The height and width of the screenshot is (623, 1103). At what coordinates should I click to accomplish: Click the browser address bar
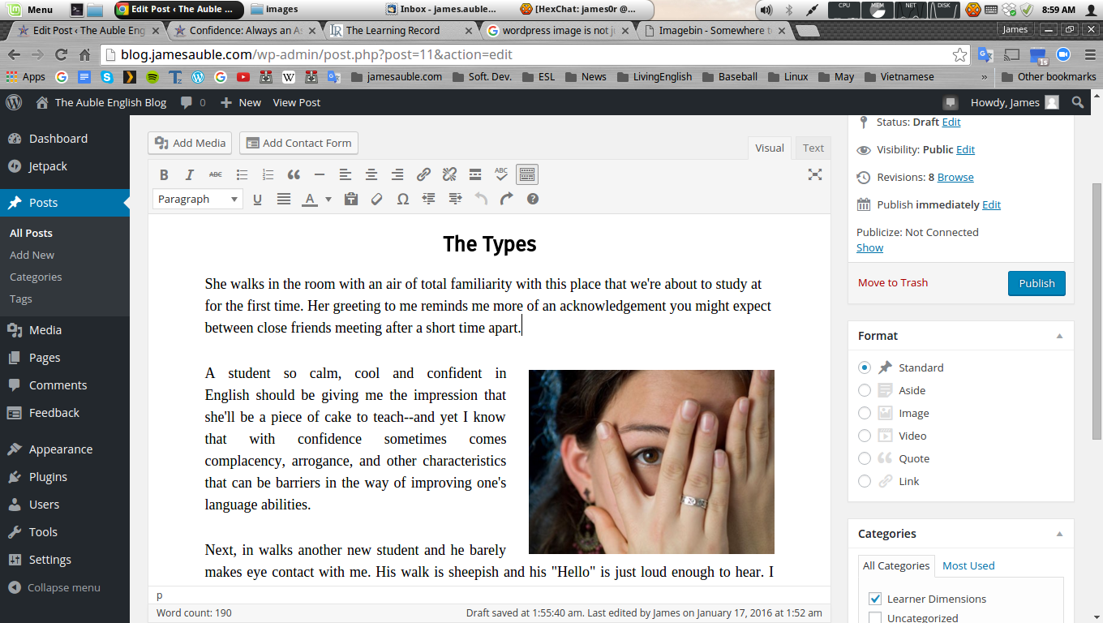[535, 55]
